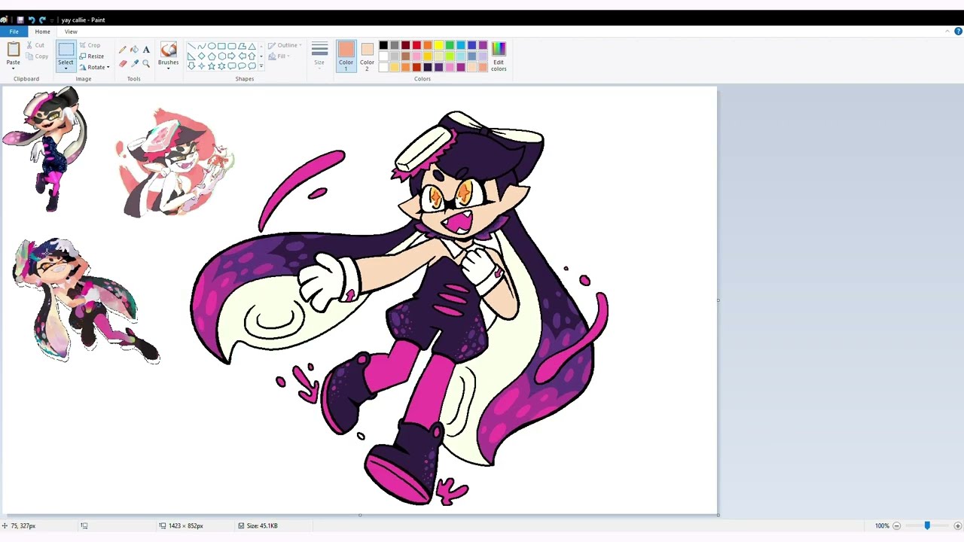The height and width of the screenshot is (542, 964).
Task: Pick the red color swatch
Action: click(x=416, y=46)
